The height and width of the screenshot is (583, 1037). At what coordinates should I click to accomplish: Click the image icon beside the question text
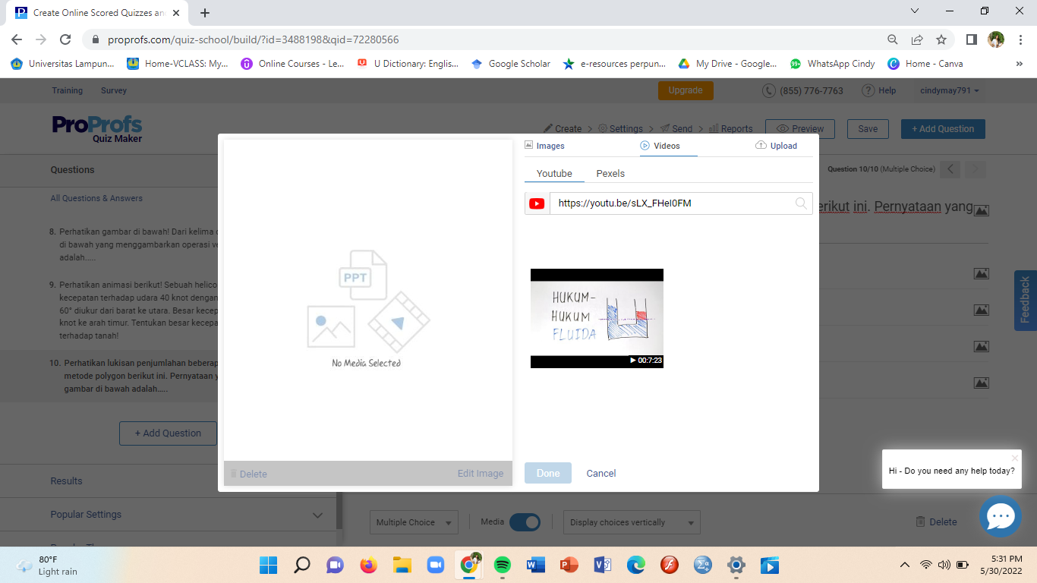(x=981, y=210)
